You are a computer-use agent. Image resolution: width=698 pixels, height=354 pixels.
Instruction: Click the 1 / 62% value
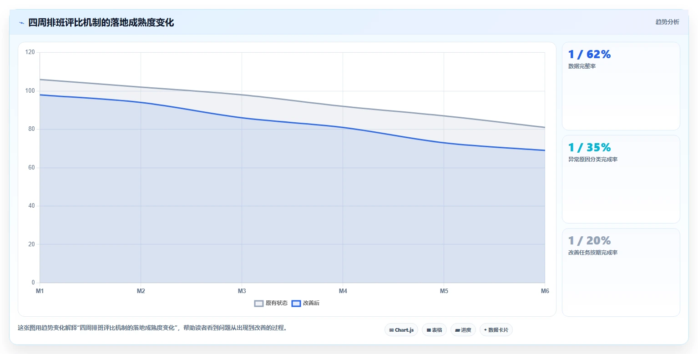click(589, 55)
